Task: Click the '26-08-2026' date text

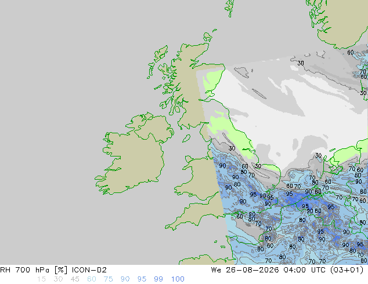Action: pyautogui.click(x=252, y=270)
